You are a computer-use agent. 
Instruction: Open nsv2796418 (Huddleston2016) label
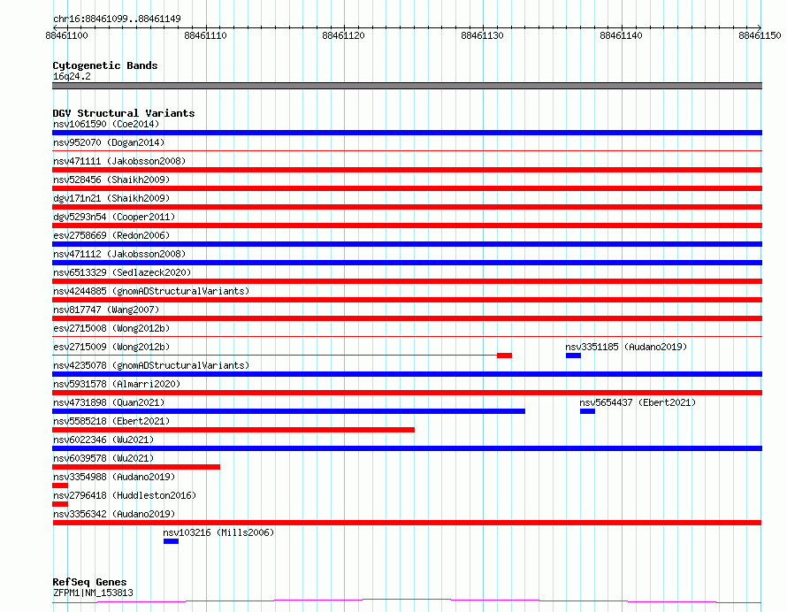point(125,495)
